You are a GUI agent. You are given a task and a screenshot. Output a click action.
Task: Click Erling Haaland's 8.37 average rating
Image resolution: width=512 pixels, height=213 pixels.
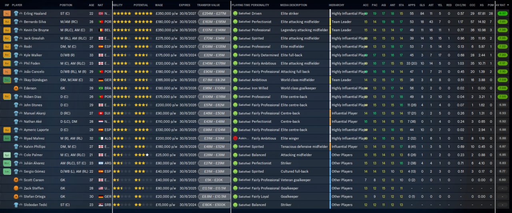pyautogui.click(x=503, y=13)
